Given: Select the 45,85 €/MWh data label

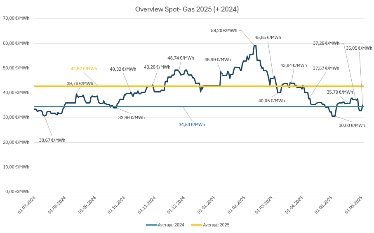Looking at the screenshot, I should [x=268, y=37].
